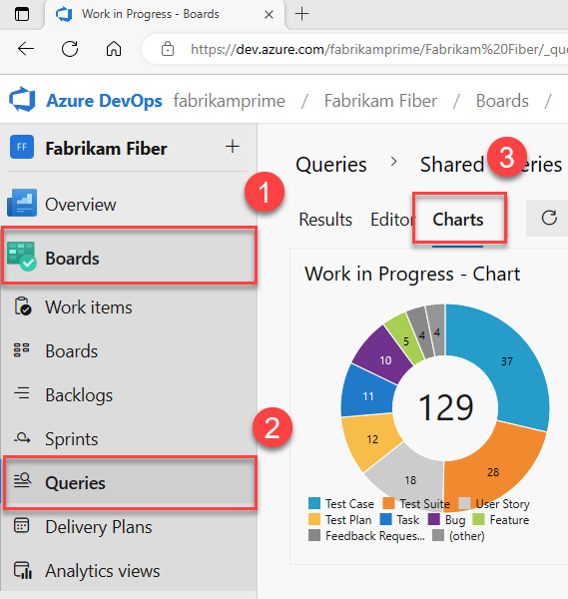568x599 pixels.
Task: Click the Feature legend swatch
Action: tap(478, 519)
